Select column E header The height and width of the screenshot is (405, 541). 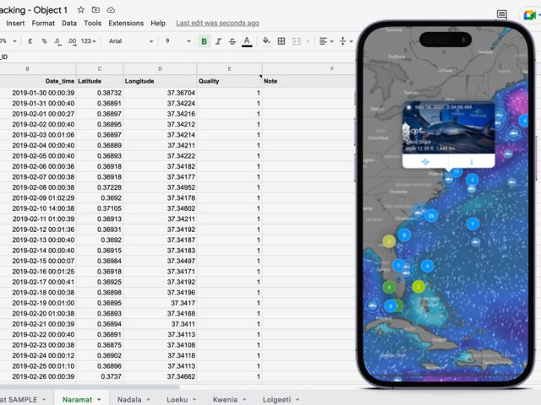[229, 69]
